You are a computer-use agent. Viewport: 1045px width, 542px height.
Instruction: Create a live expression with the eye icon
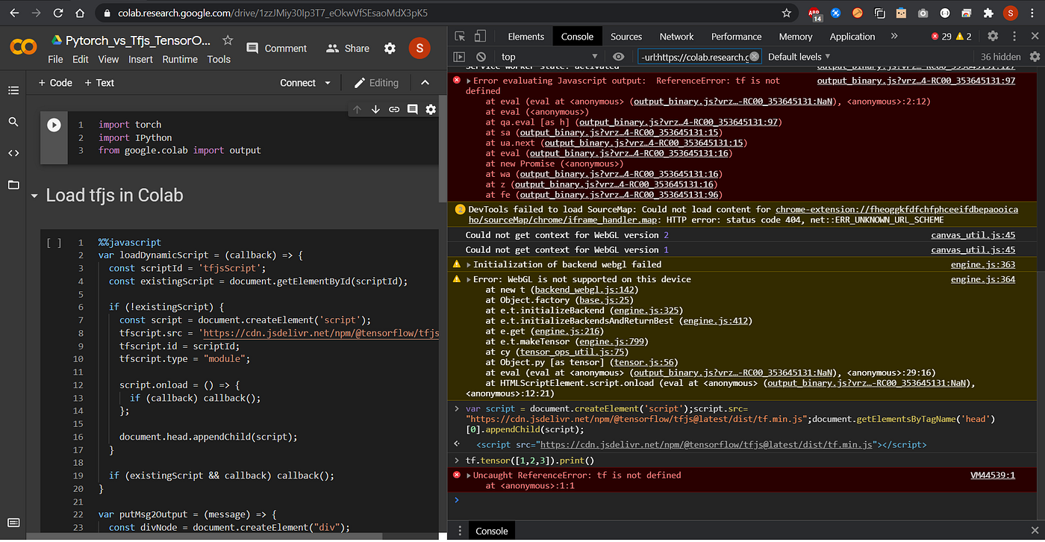[x=617, y=56]
